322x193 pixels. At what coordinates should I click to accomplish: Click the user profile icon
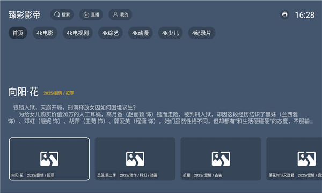[x=115, y=14]
